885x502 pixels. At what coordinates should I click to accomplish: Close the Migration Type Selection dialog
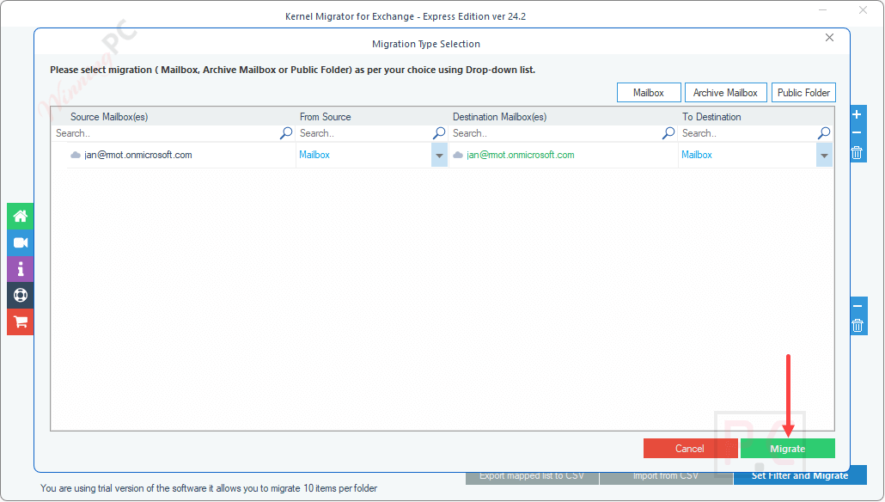click(829, 38)
